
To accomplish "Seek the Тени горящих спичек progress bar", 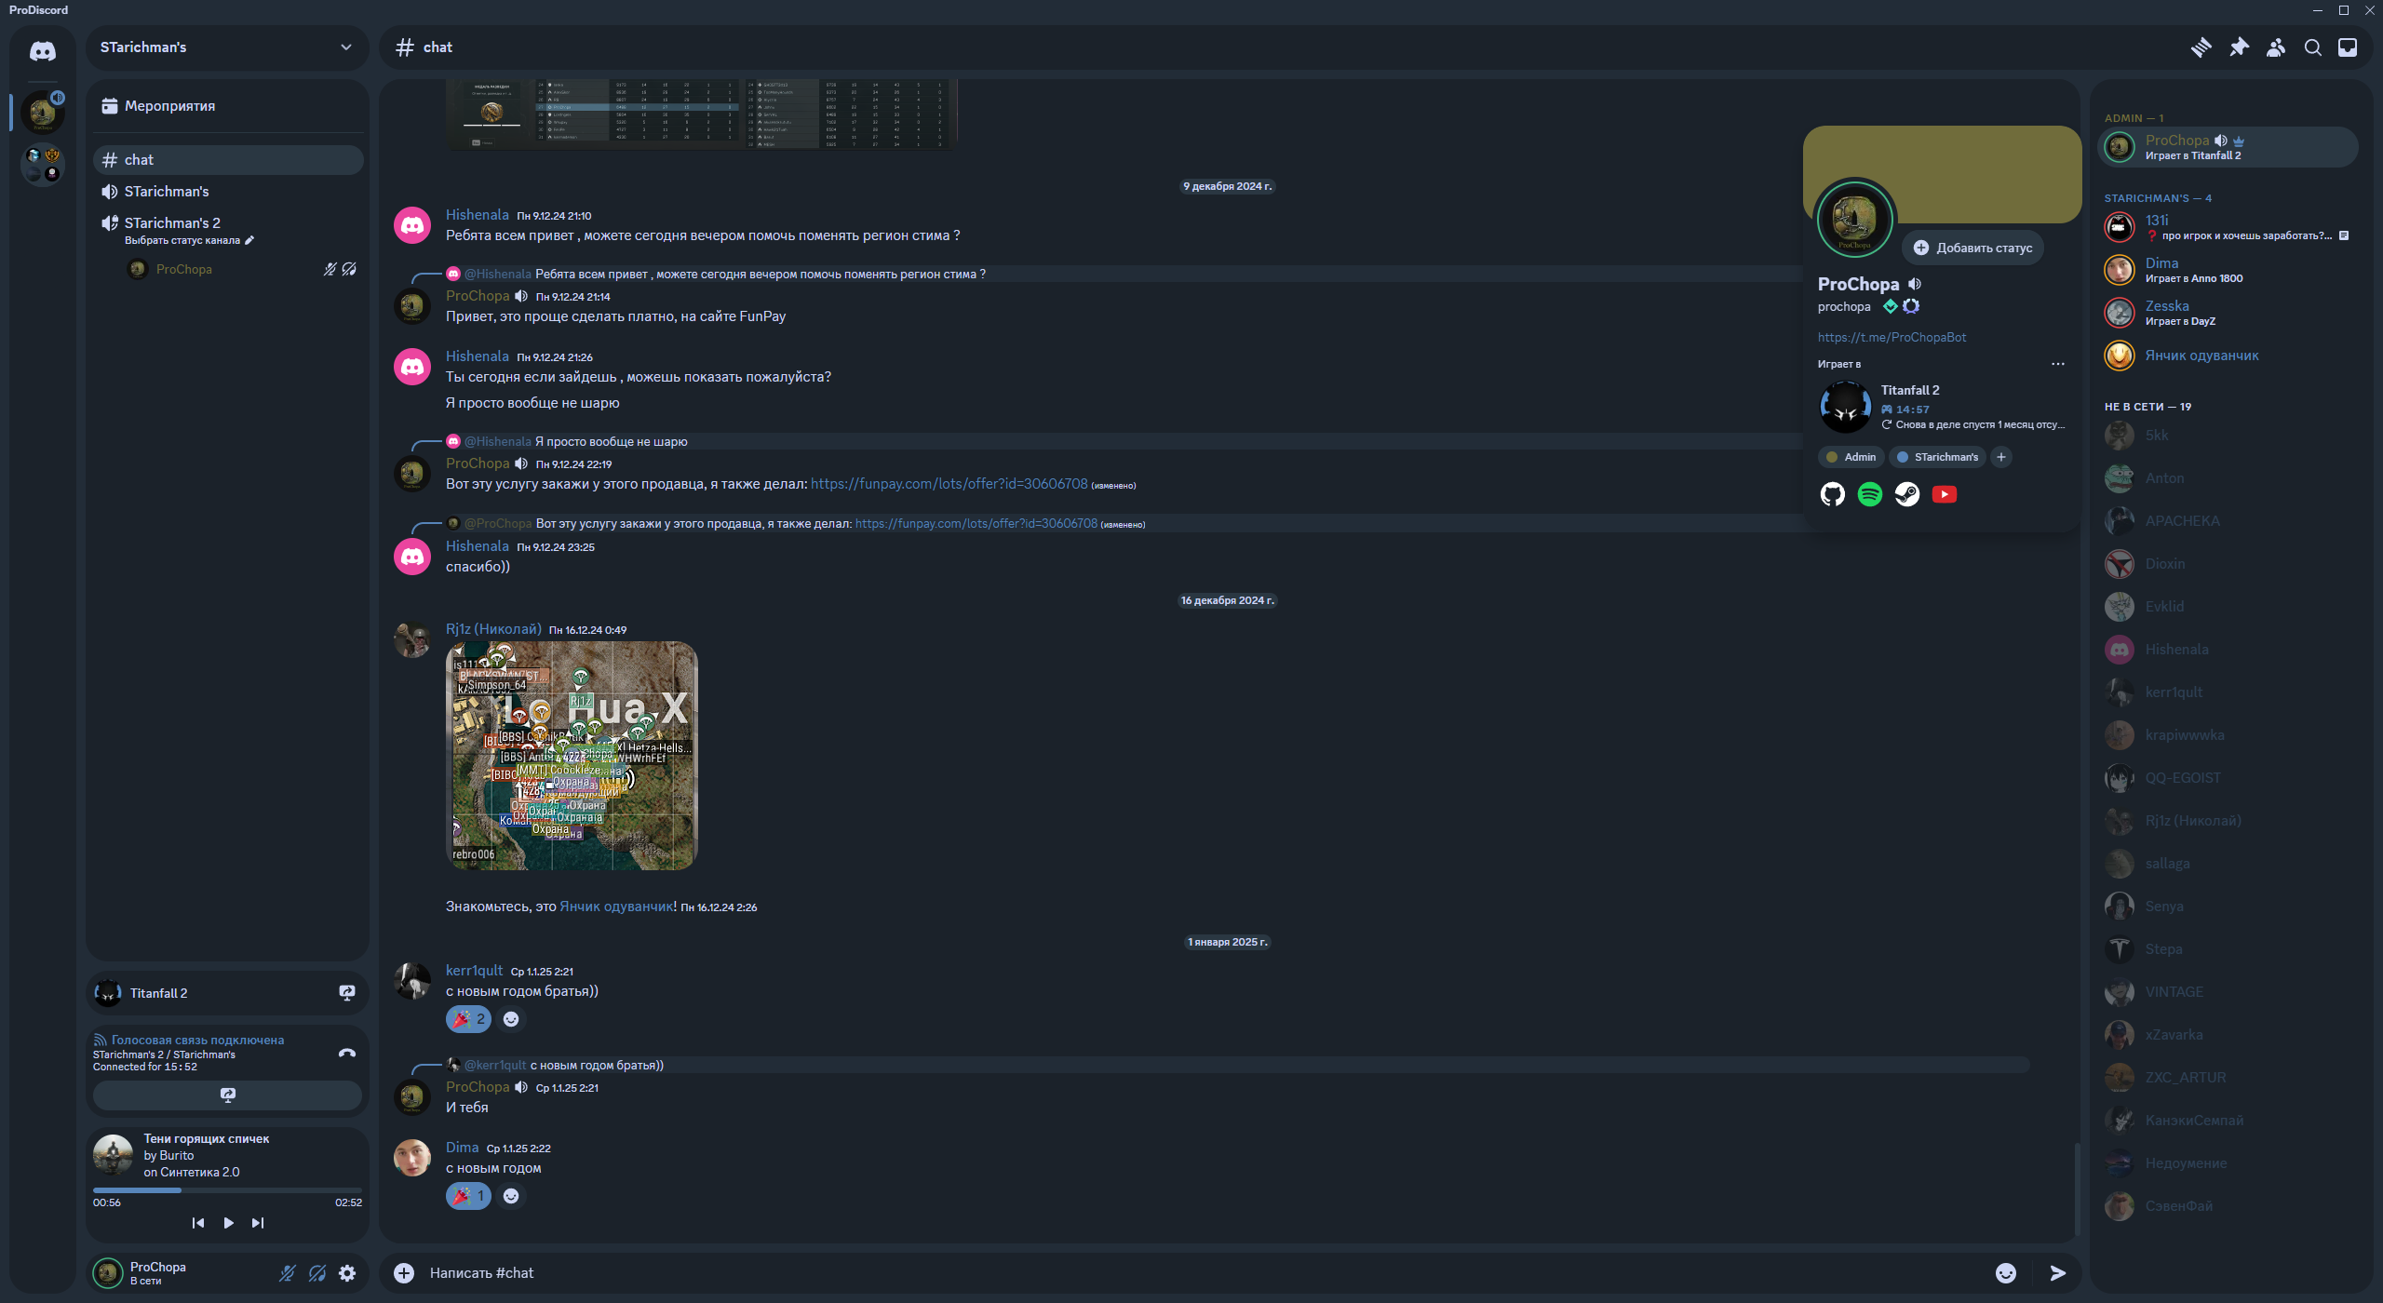I will (x=226, y=1189).
